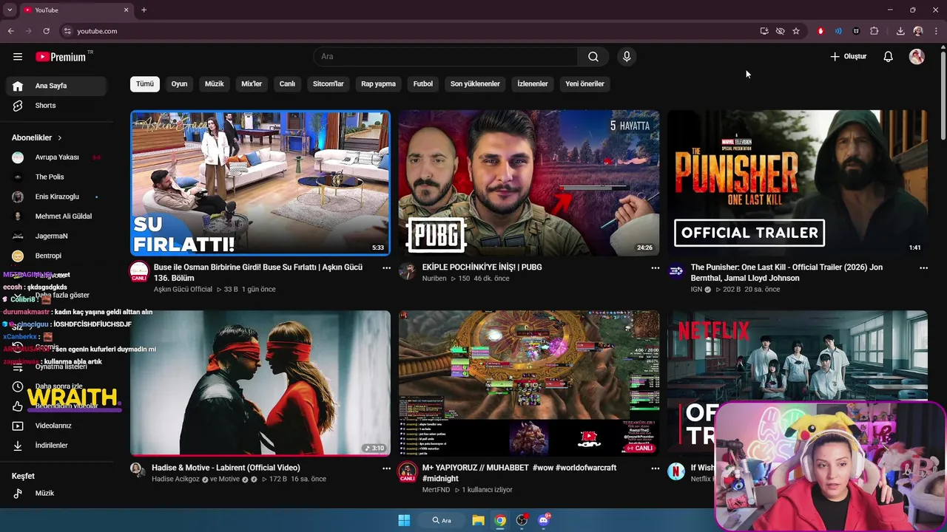The image size is (947, 532).
Task: Click the YouTube Premium logo
Action: click(61, 57)
